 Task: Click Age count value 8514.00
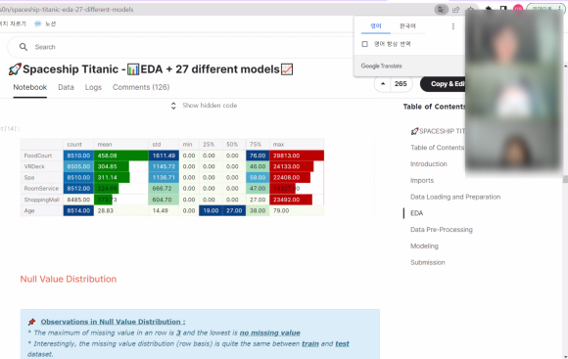click(x=78, y=210)
